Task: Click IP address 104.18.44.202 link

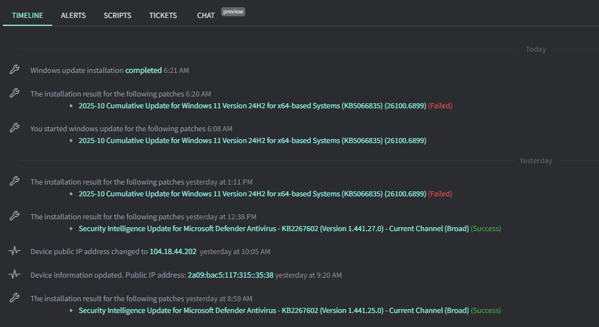Action: click(x=173, y=251)
